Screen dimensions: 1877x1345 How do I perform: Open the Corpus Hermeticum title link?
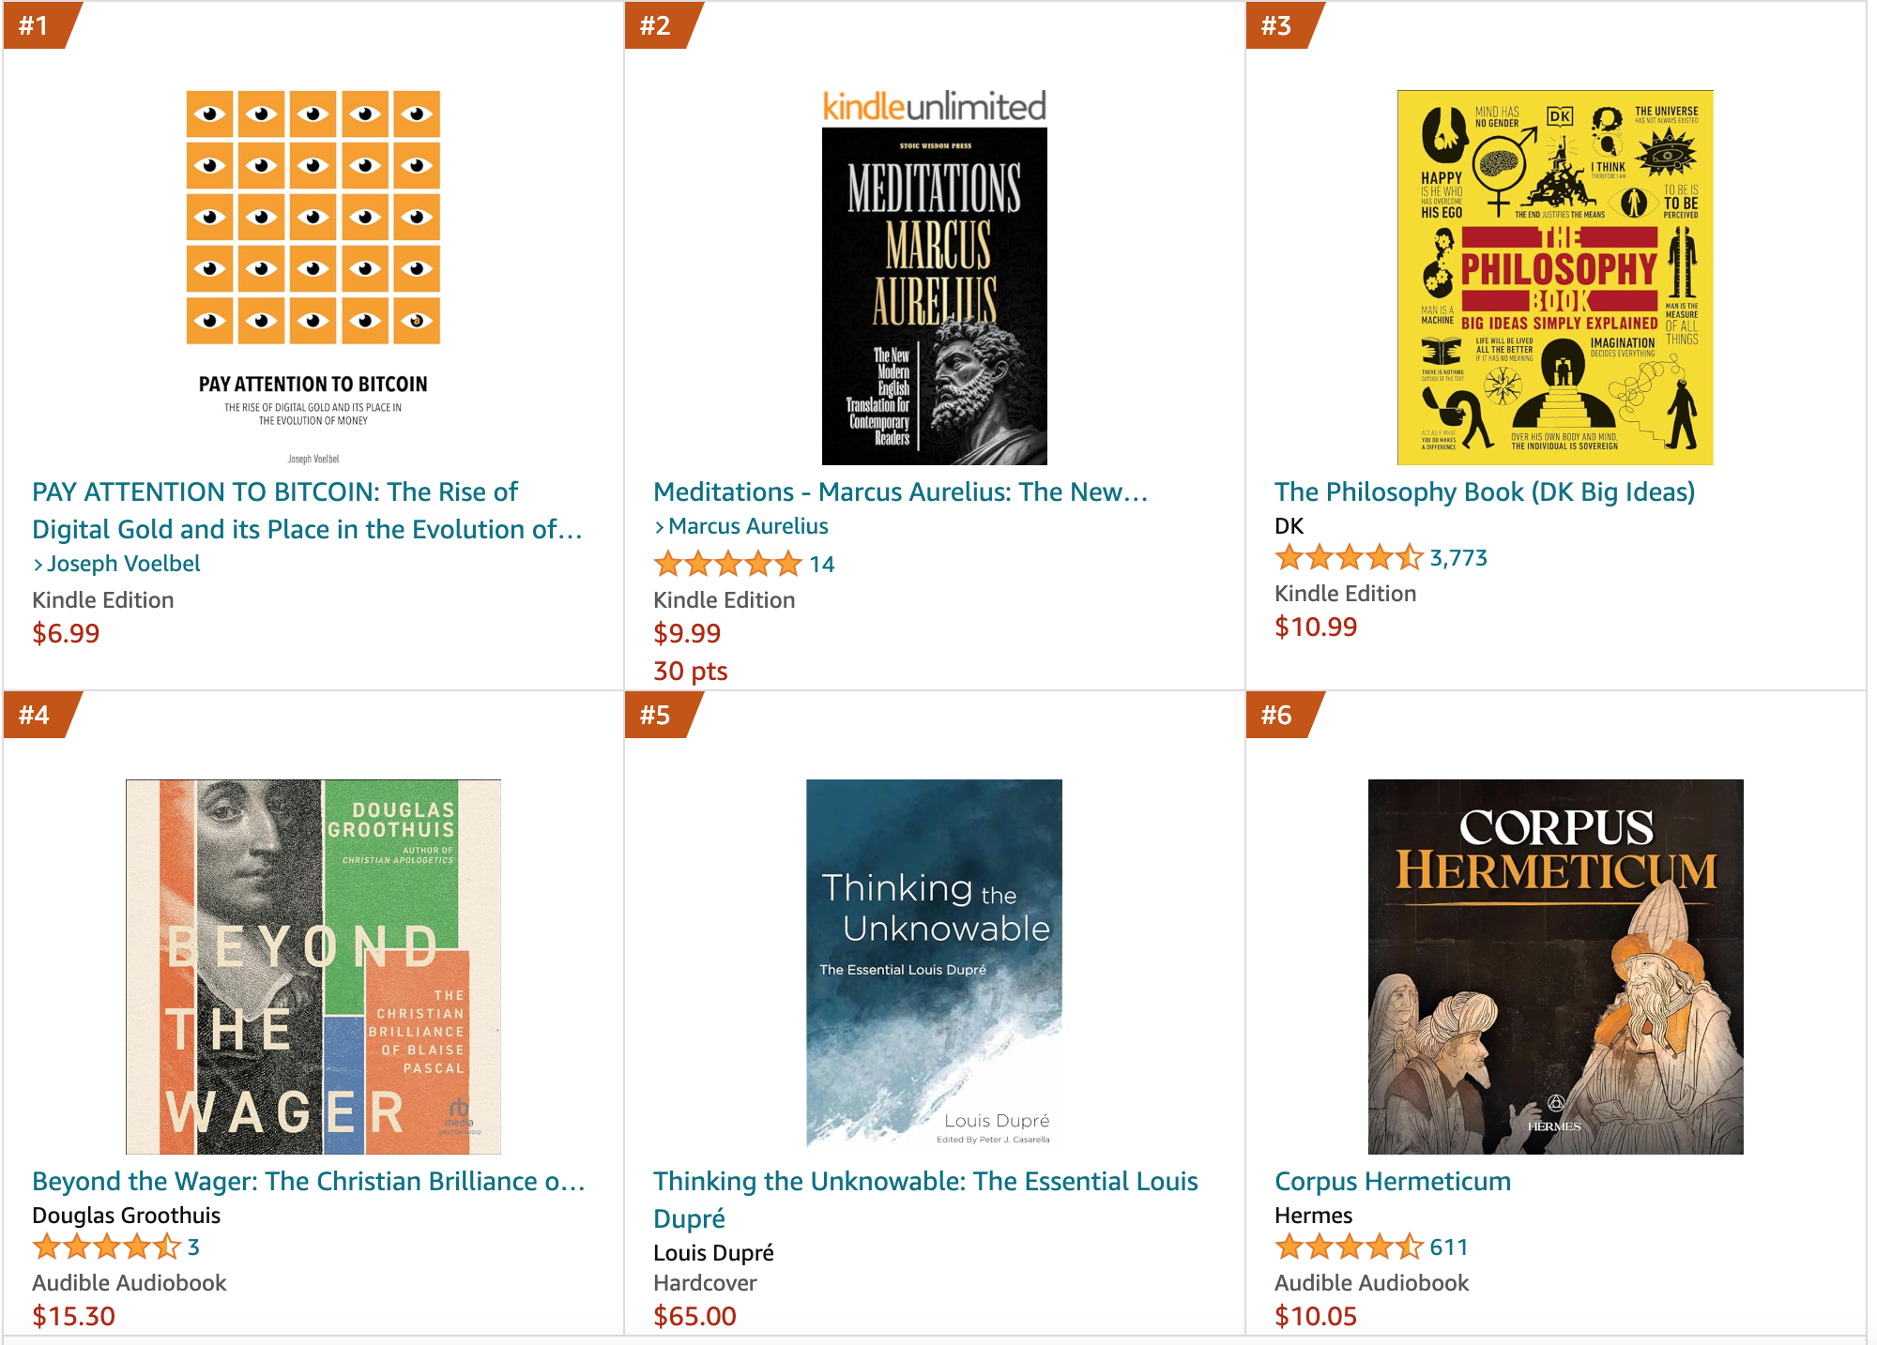(1392, 1181)
